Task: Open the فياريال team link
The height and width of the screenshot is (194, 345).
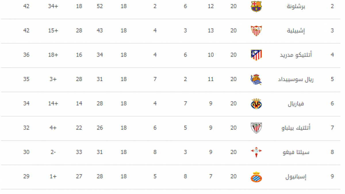Action: [x=296, y=103]
